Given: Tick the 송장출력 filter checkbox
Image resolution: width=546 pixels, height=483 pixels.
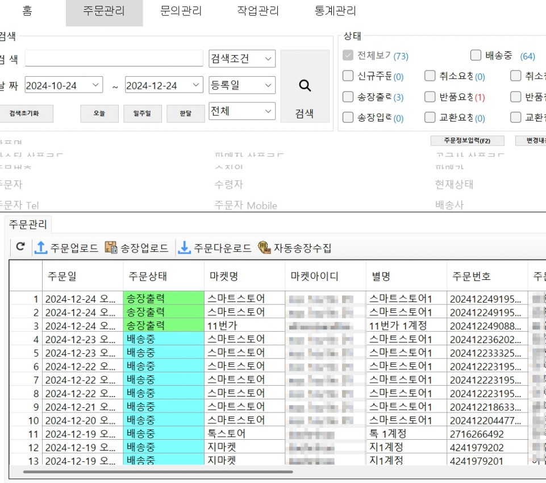Looking at the screenshot, I should 348,97.
